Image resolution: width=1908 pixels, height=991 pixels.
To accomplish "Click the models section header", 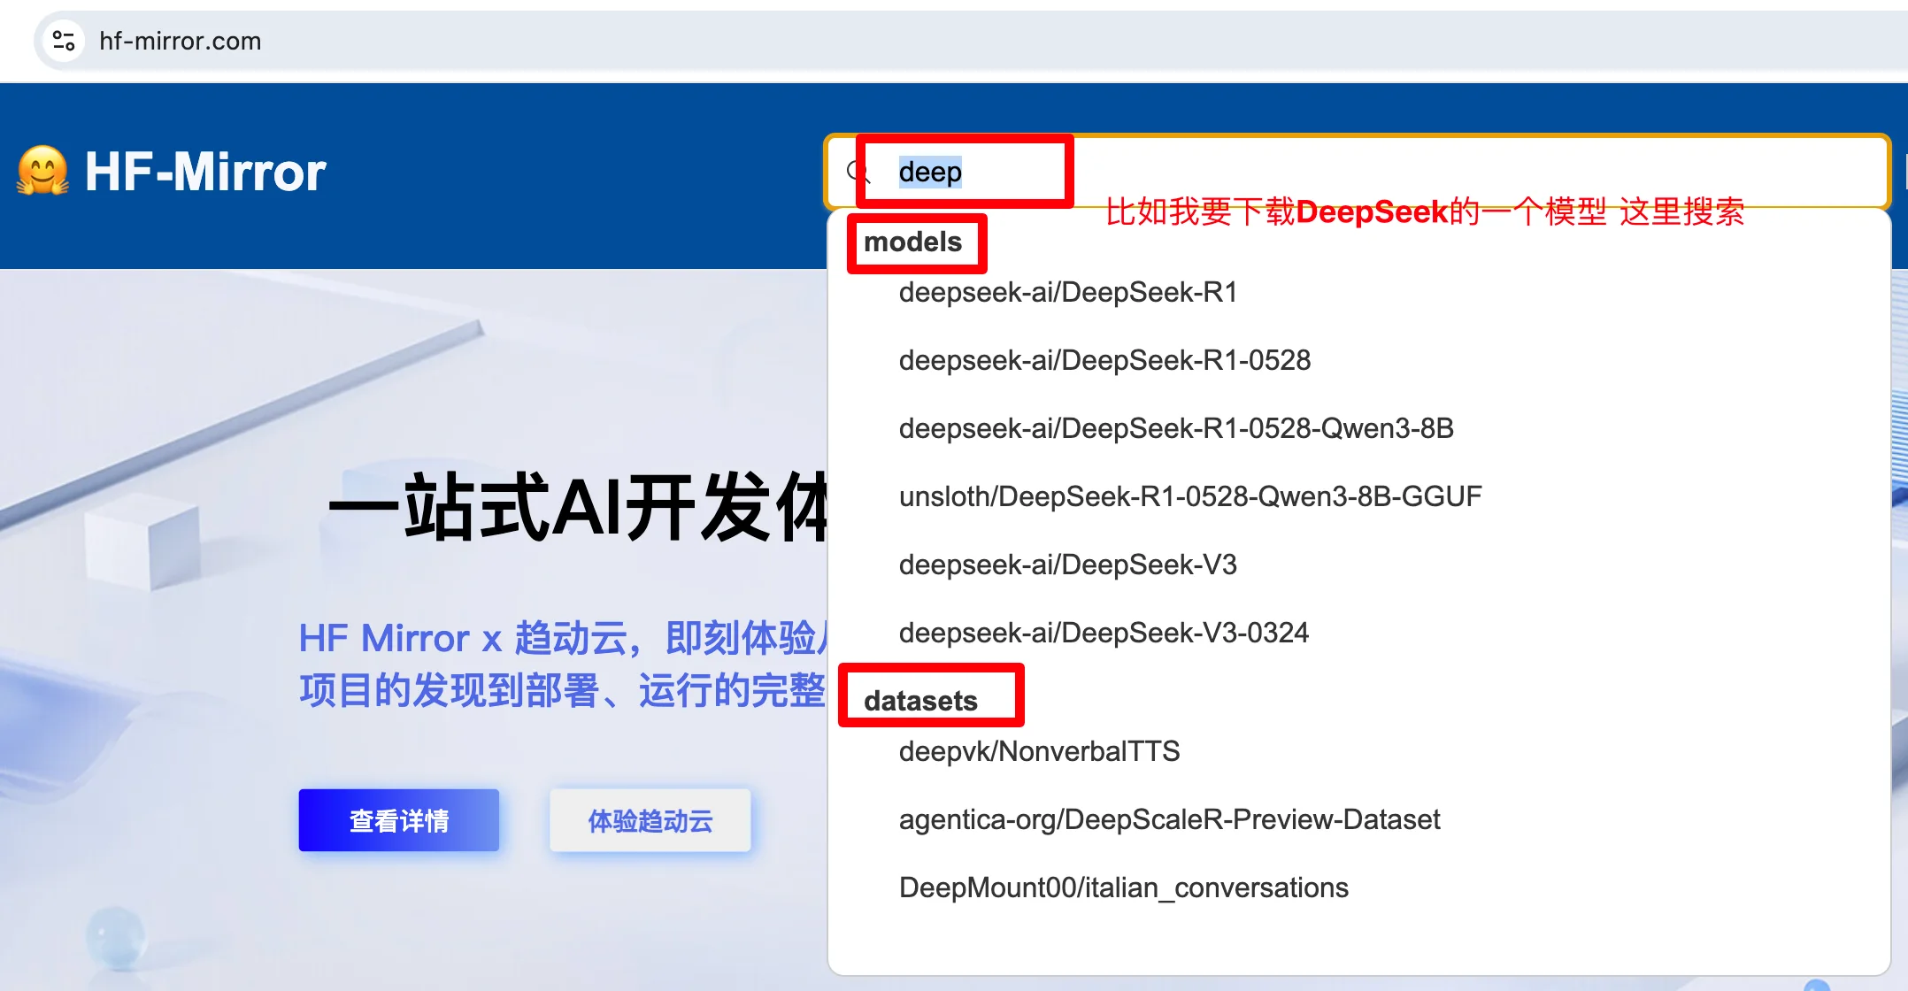I will [x=912, y=242].
